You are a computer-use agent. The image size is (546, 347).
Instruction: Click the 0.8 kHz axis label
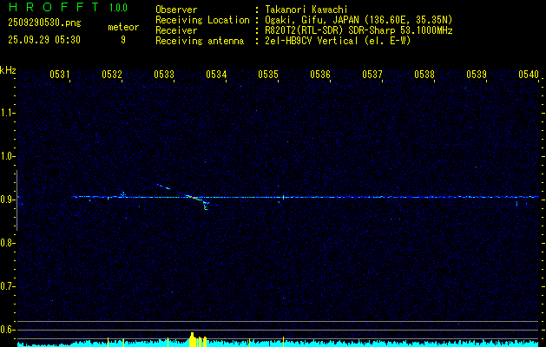pyautogui.click(x=7, y=243)
